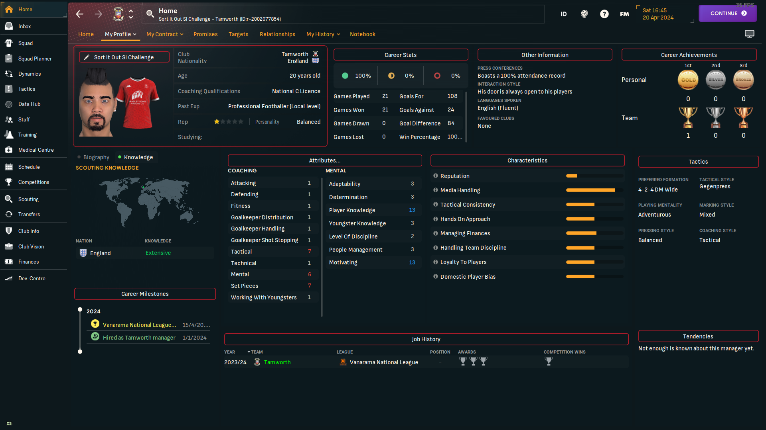Switch to the Biography view
766x430 pixels.
[x=93, y=157]
